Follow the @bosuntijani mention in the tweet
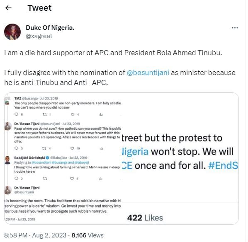The width and height of the screenshot is (248, 242). pyautogui.click(x=148, y=73)
